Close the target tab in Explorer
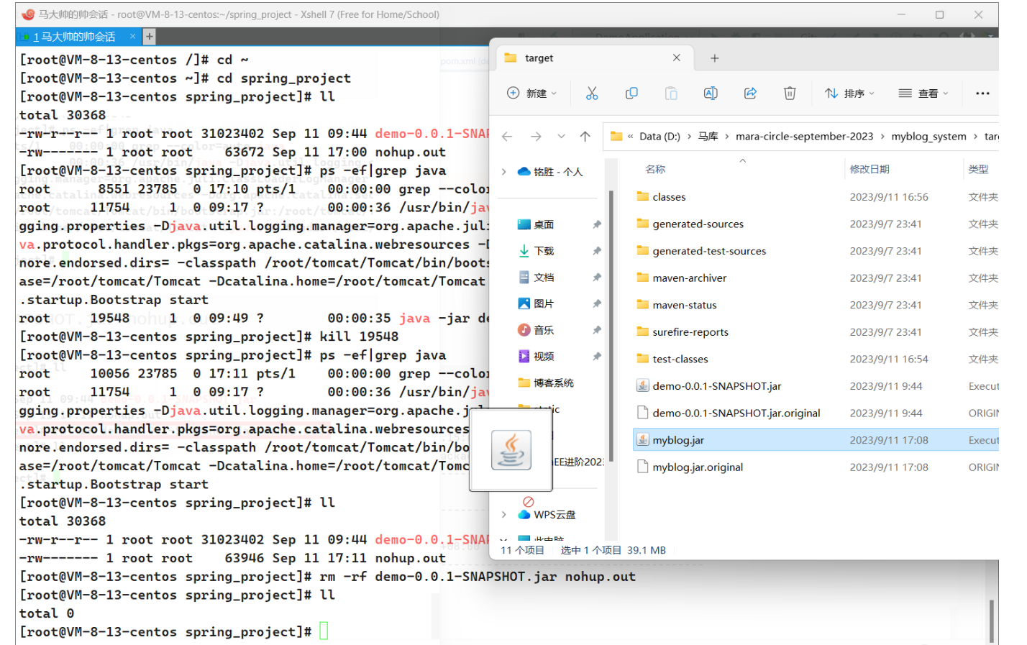1027x645 pixels. point(676,58)
